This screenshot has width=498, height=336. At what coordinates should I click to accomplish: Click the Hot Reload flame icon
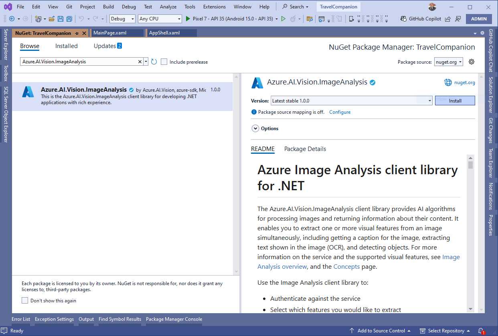293,19
